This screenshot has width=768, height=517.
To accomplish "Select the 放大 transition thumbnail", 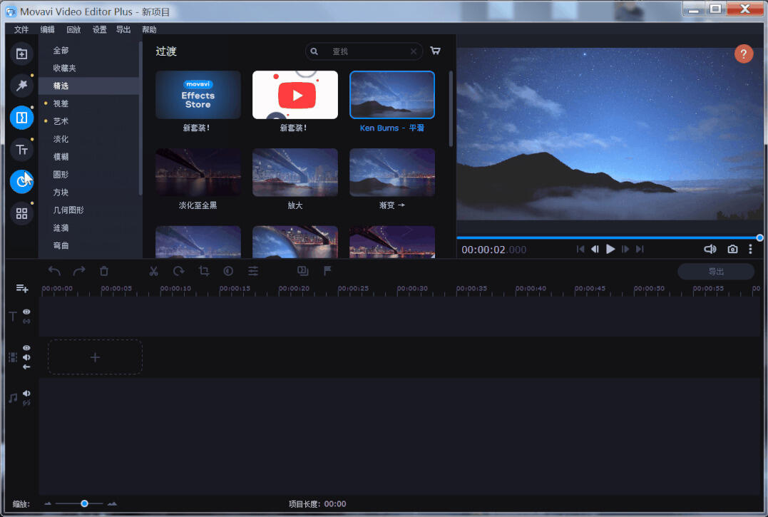I will [x=295, y=171].
